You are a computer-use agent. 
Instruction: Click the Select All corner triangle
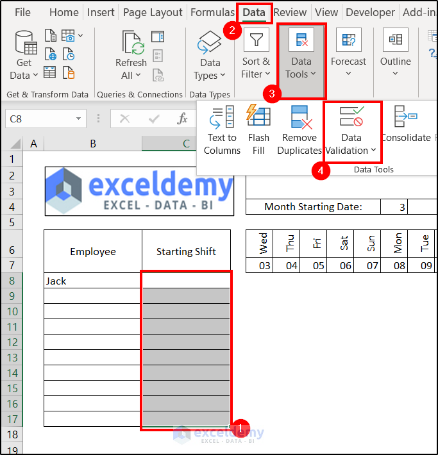click(x=15, y=144)
